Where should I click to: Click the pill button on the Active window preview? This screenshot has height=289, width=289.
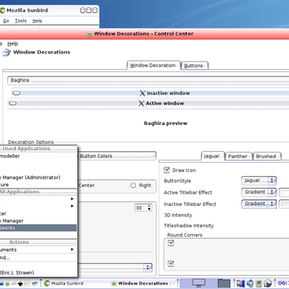click(x=13, y=103)
